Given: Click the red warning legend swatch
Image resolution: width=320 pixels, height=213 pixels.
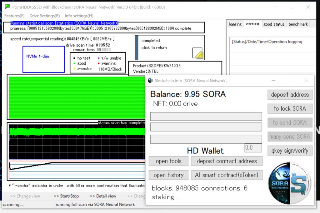Looking at the screenshot, I should [x=99, y=63].
